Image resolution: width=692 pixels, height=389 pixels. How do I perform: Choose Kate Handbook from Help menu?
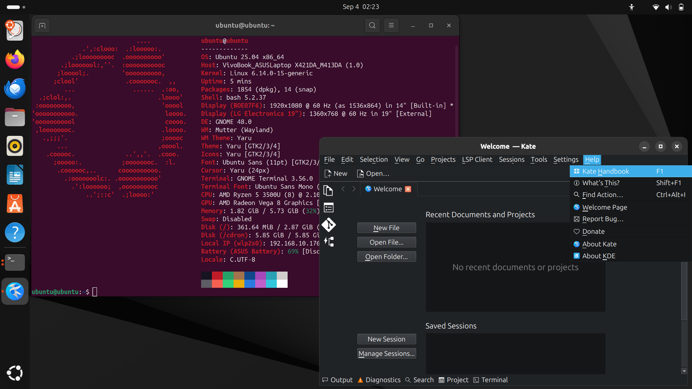tap(631, 171)
